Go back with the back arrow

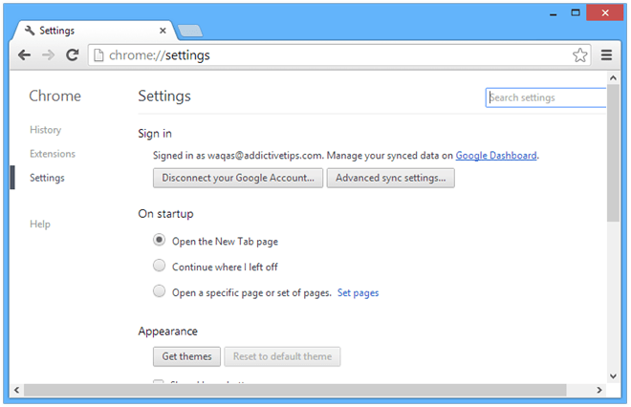point(25,55)
